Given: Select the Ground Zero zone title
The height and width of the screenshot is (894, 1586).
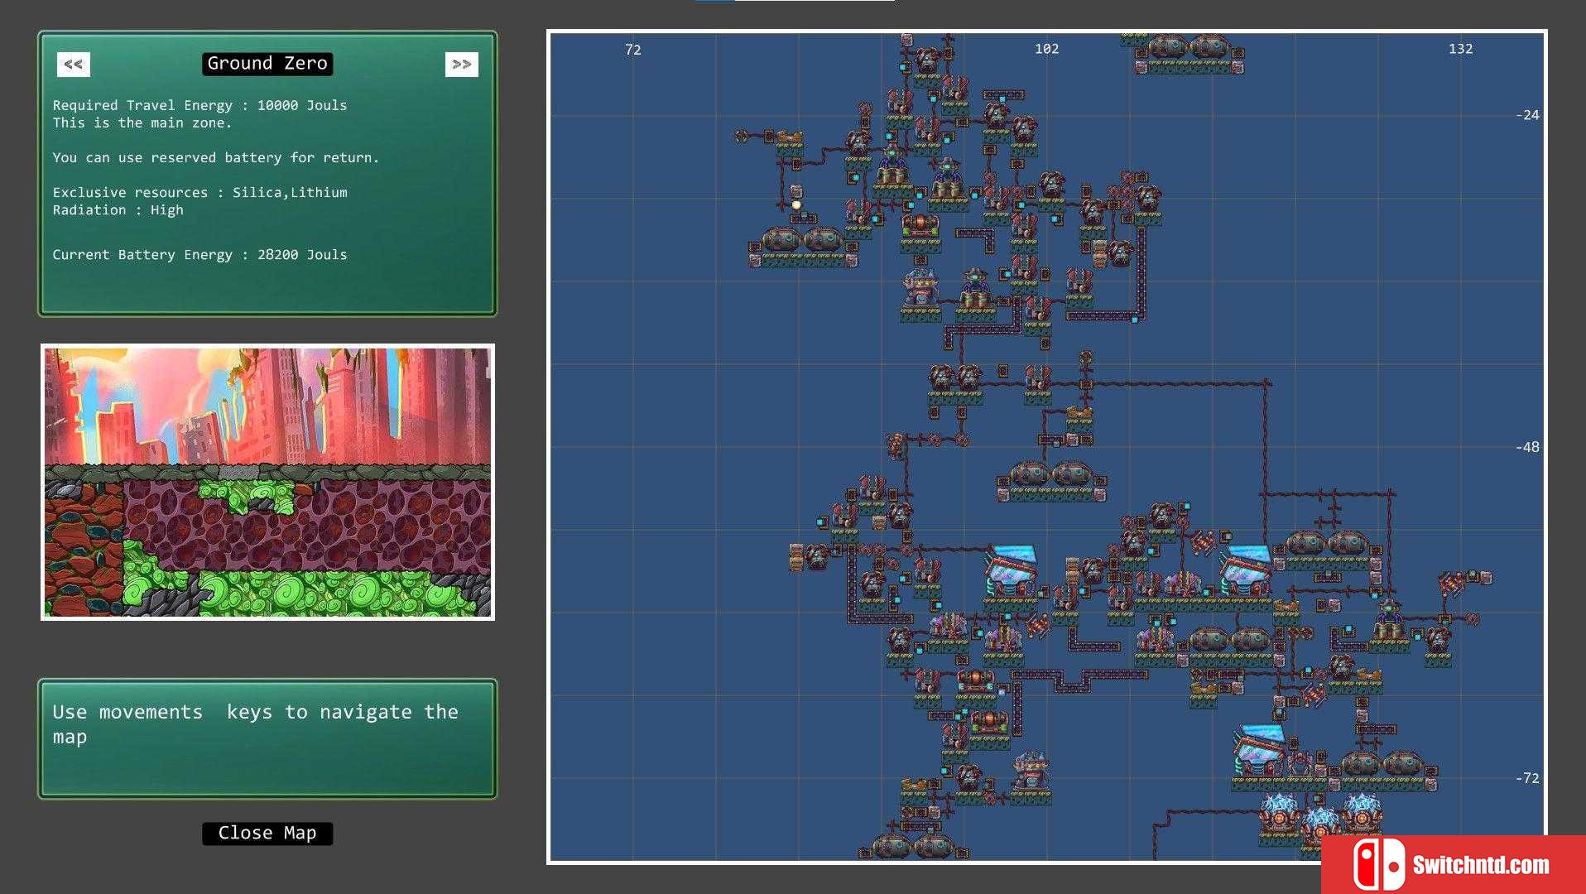Looking at the screenshot, I should pyautogui.click(x=267, y=64).
